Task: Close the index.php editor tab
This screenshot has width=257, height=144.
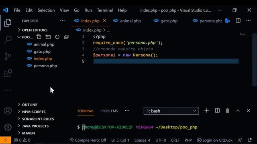Action: click(104, 21)
